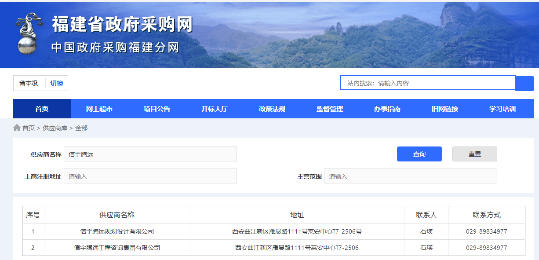Click the 重置 button
The height and width of the screenshot is (260, 539).
click(474, 154)
